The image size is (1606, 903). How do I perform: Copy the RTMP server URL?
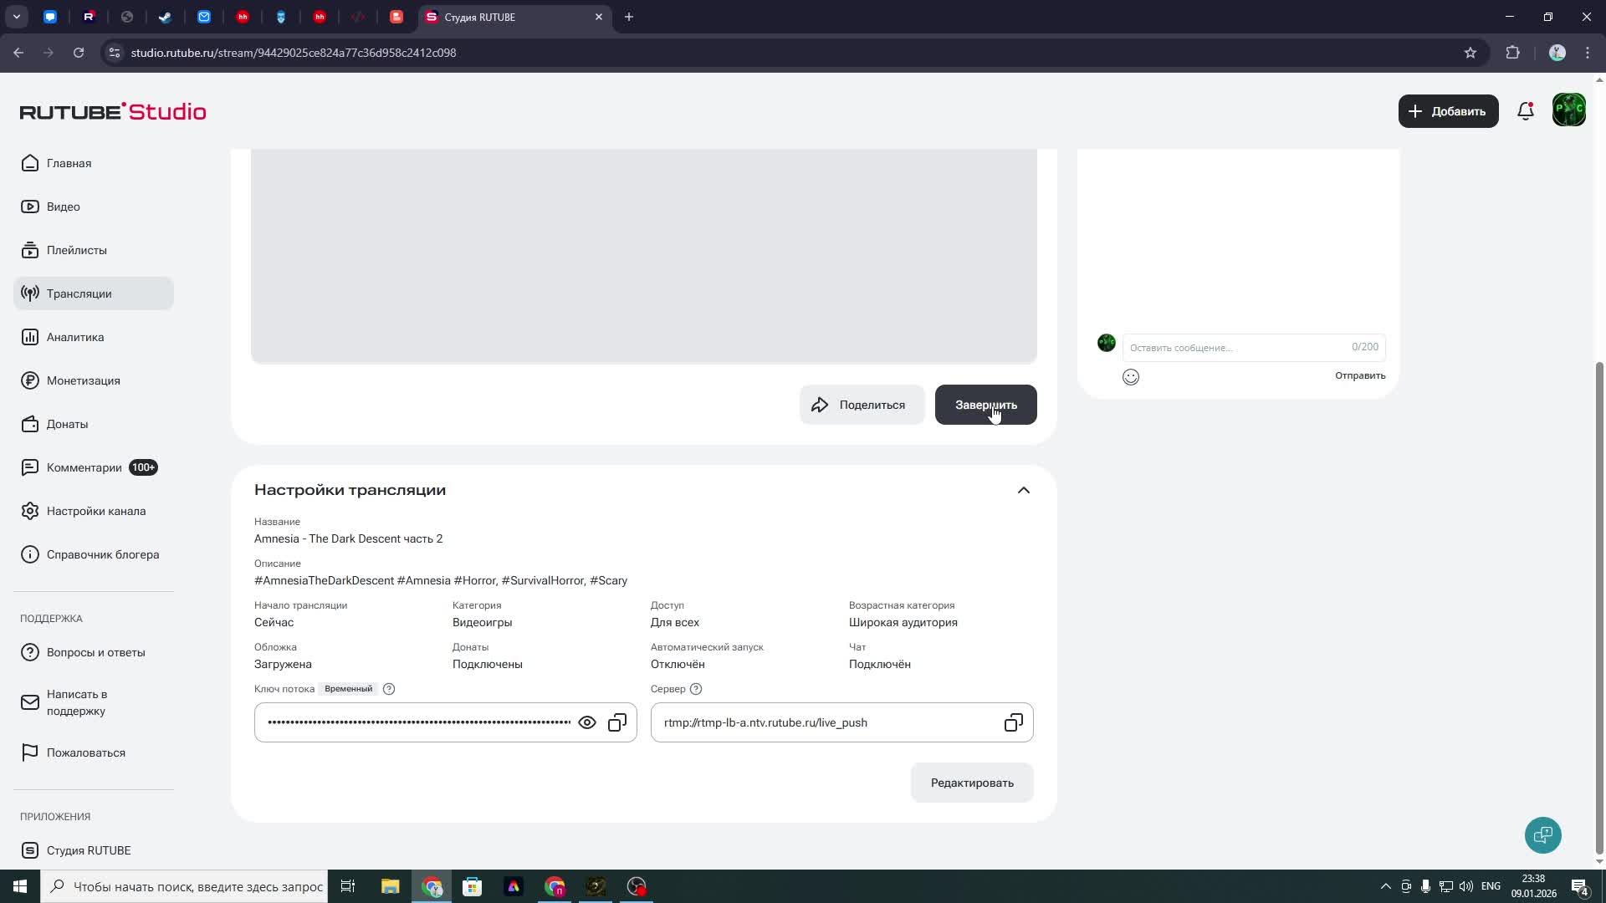pos(1013,722)
